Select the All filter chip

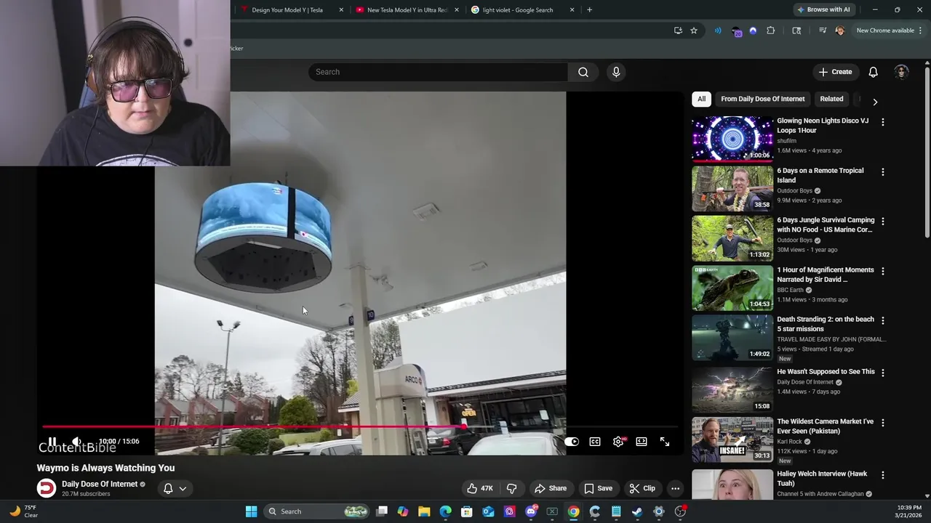(x=701, y=99)
